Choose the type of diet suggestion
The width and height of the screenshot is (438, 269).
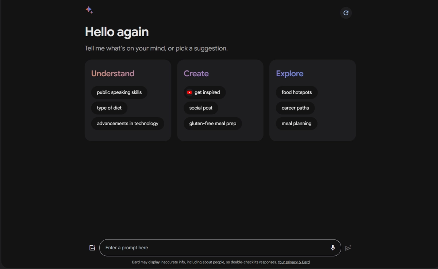(109, 108)
